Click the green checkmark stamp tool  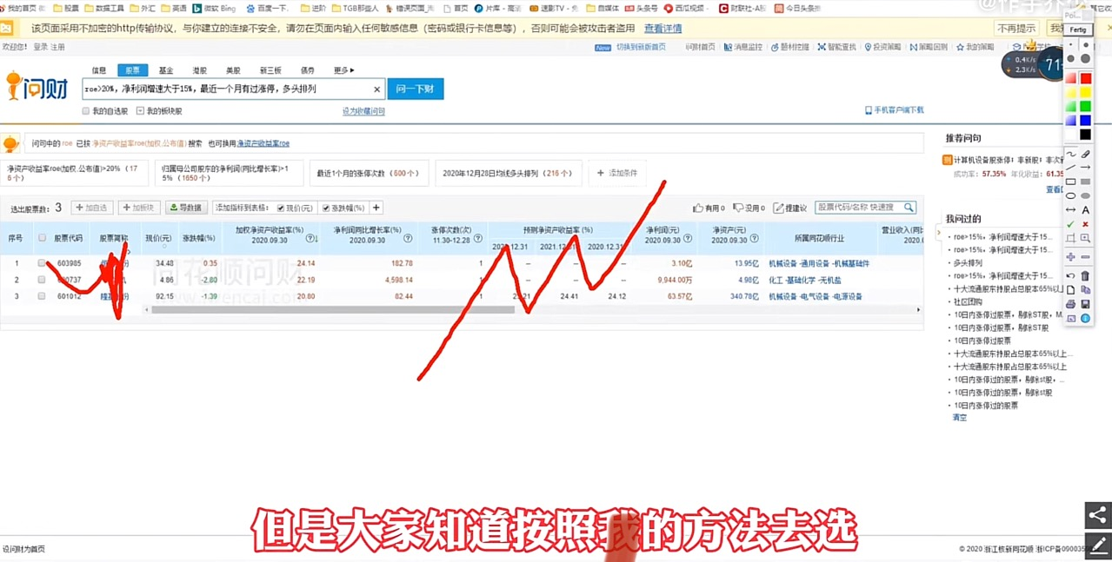coord(1071,224)
